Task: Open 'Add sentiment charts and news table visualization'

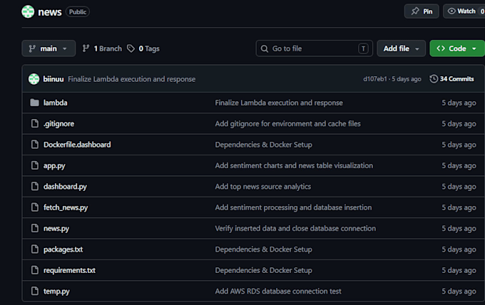Action: click(x=294, y=165)
